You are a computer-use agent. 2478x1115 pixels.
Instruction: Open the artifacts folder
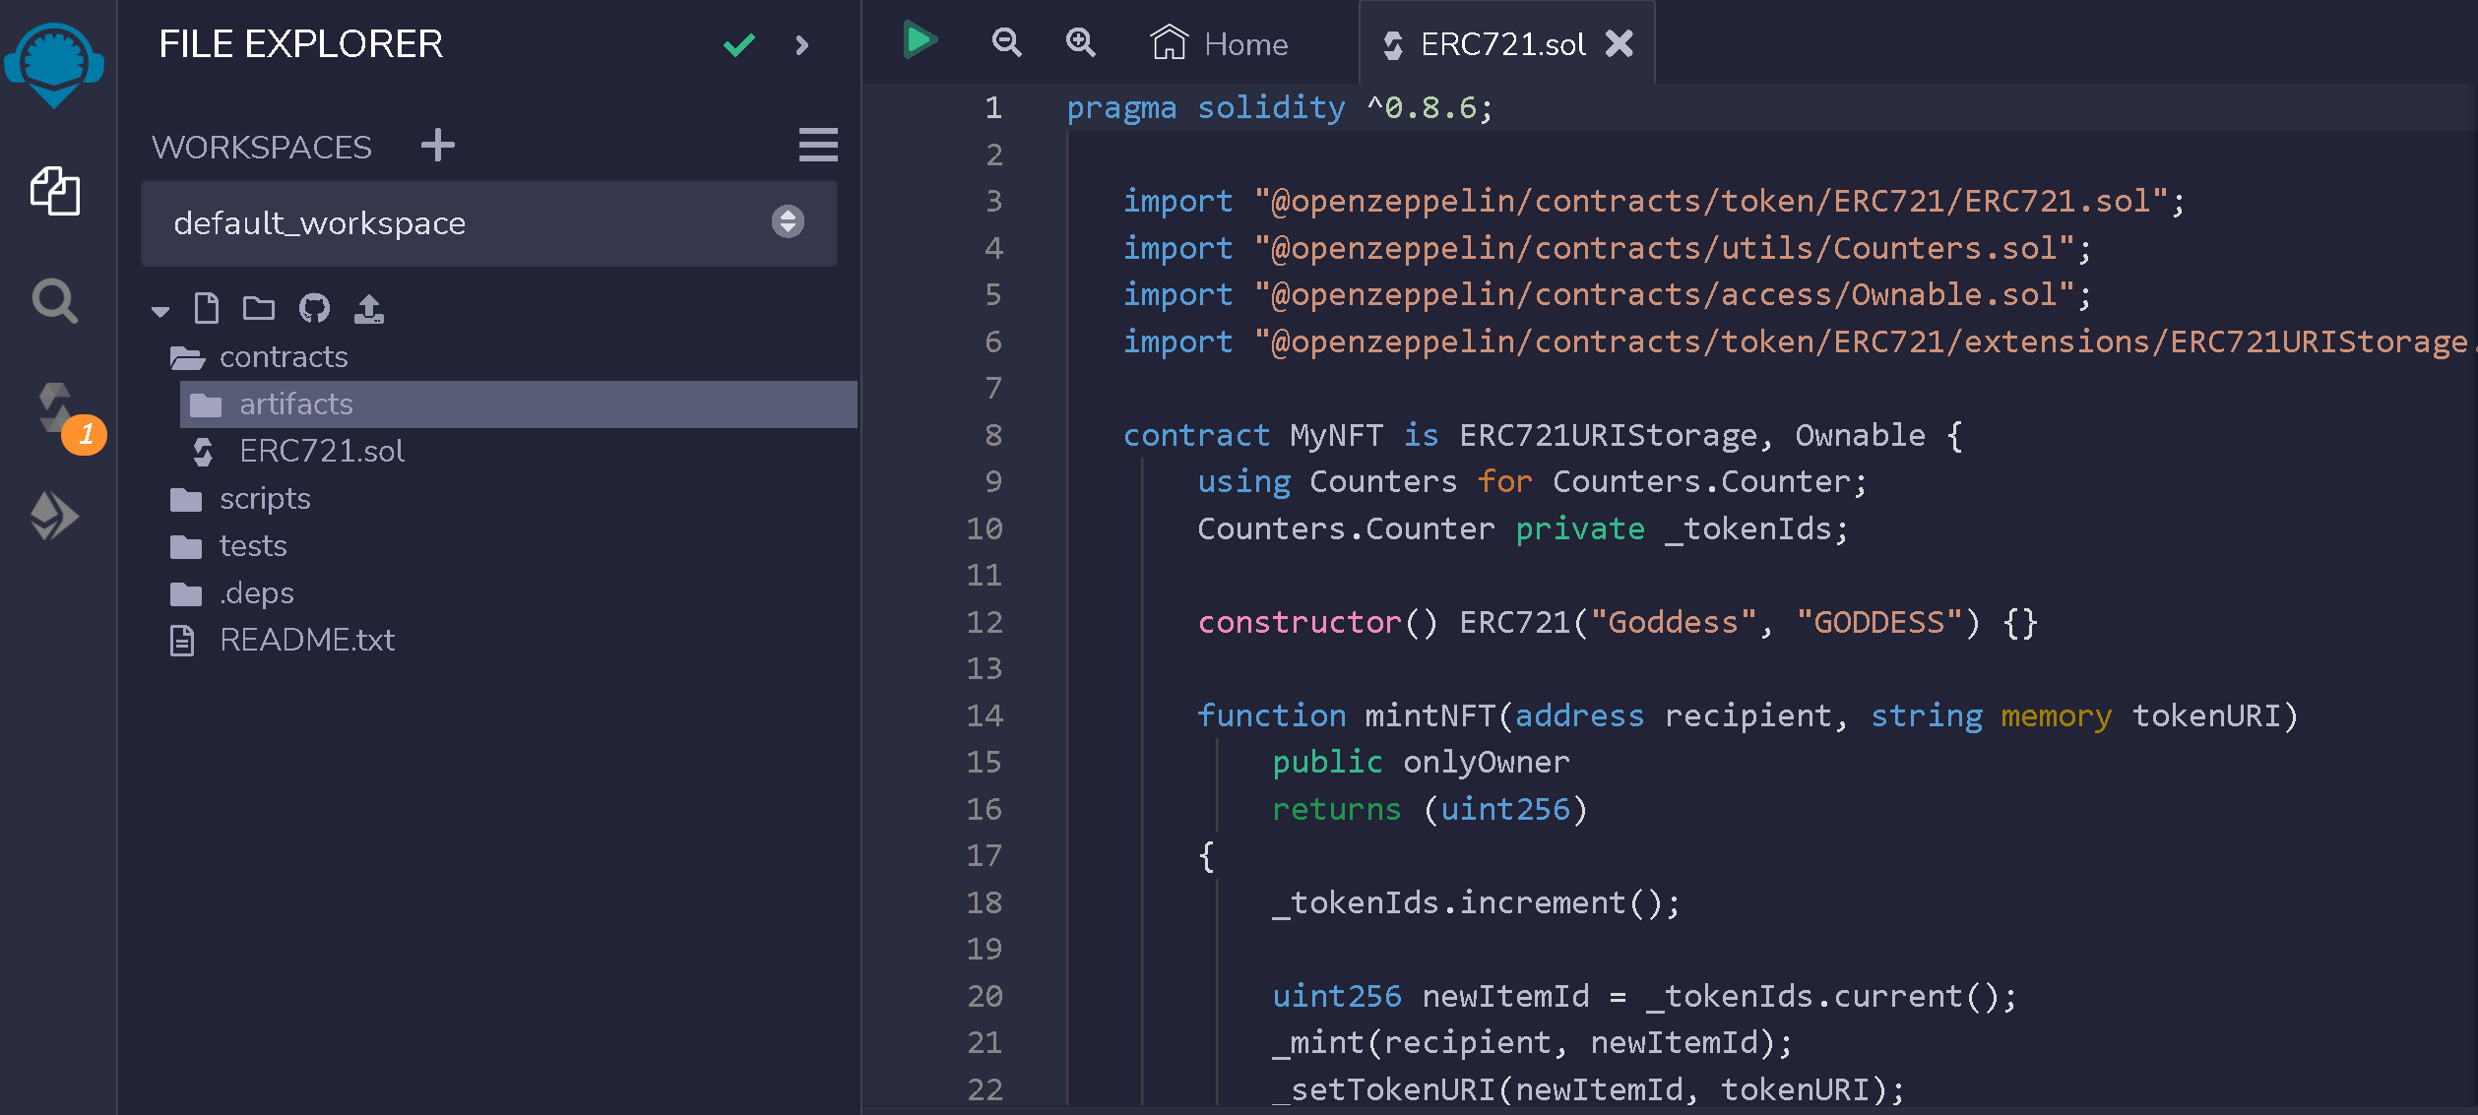519,404
